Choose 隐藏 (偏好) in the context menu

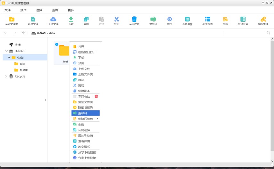click(85, 108)
